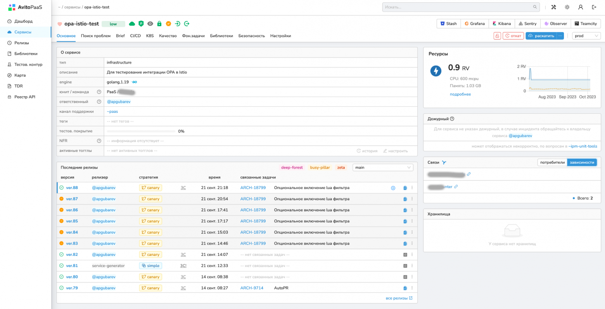Click the откат rollback button
The width and height of the screenshot is (605, 309).
(x=513, y=36)
